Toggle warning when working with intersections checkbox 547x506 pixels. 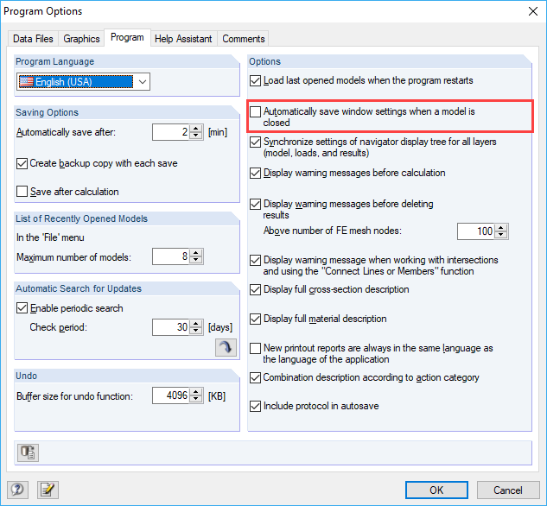coord(256,260)
